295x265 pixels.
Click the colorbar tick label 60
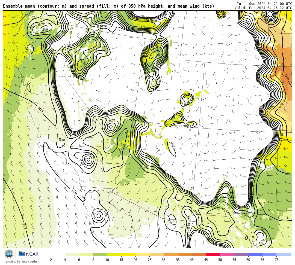[x=248, y=260]
